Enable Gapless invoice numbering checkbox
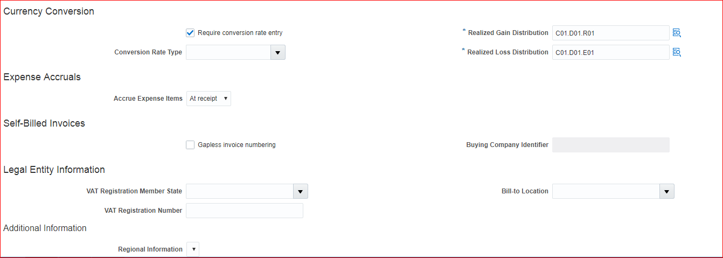The image size is (723, 258). click(190, 145)
